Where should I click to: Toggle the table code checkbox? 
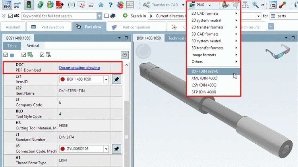(42, 55)
